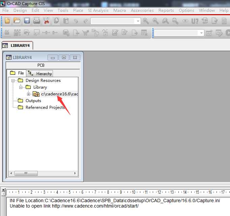Screen dimensions: 230x216
Task: Select the File tab in project panel
Action: click(17, 73)
